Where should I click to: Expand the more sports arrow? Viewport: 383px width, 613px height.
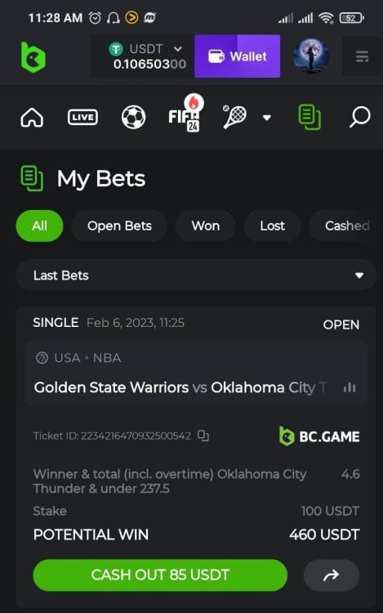(x=267, y=118)
